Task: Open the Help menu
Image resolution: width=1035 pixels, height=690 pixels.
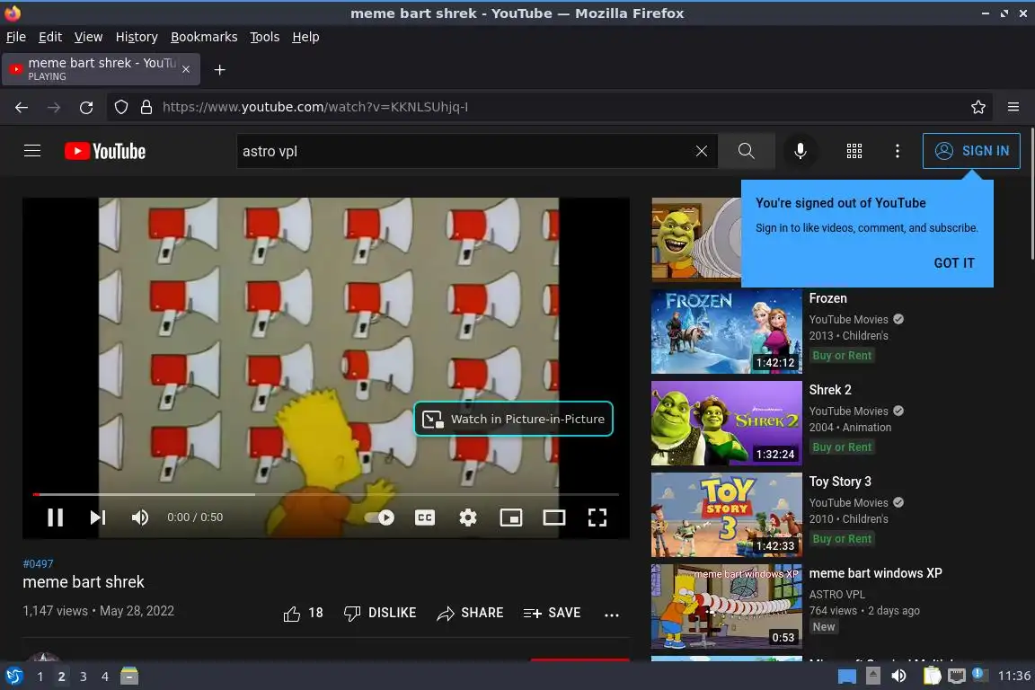Action: [x=305, y=37]
